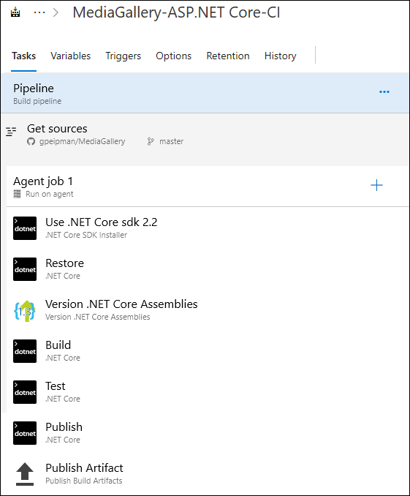Click the dotnet icon of Restore task
Viewport: 410px width, 496px height.
coord(25,269)
